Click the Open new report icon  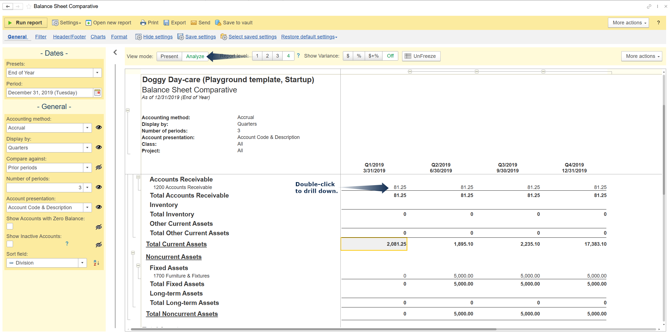88,23
